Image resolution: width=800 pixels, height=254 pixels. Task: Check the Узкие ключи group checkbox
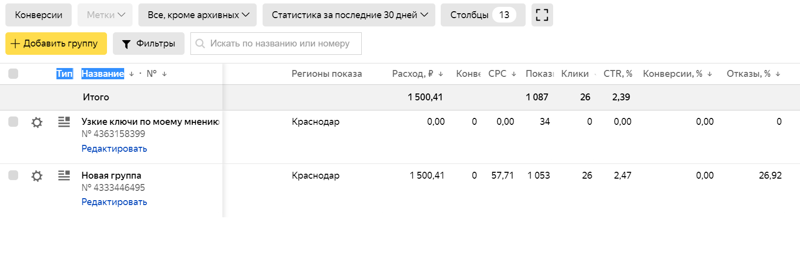tap(13, 121)
